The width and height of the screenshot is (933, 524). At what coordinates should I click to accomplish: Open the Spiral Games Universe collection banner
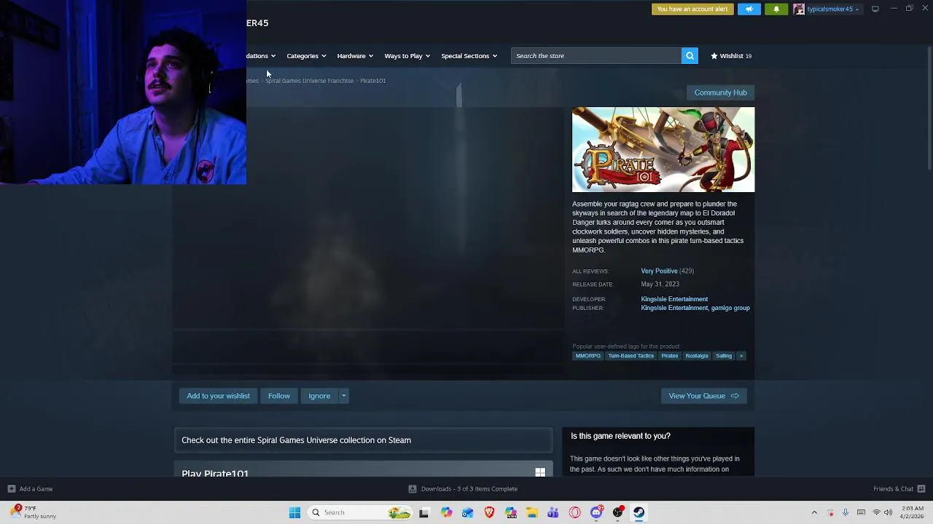point(363,440)
